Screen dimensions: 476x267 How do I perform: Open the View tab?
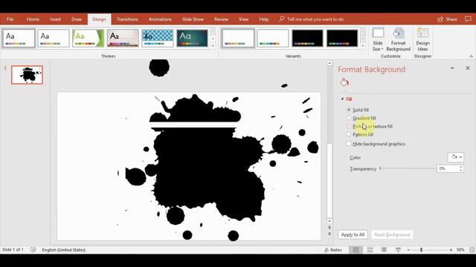[x=243, y=19]
